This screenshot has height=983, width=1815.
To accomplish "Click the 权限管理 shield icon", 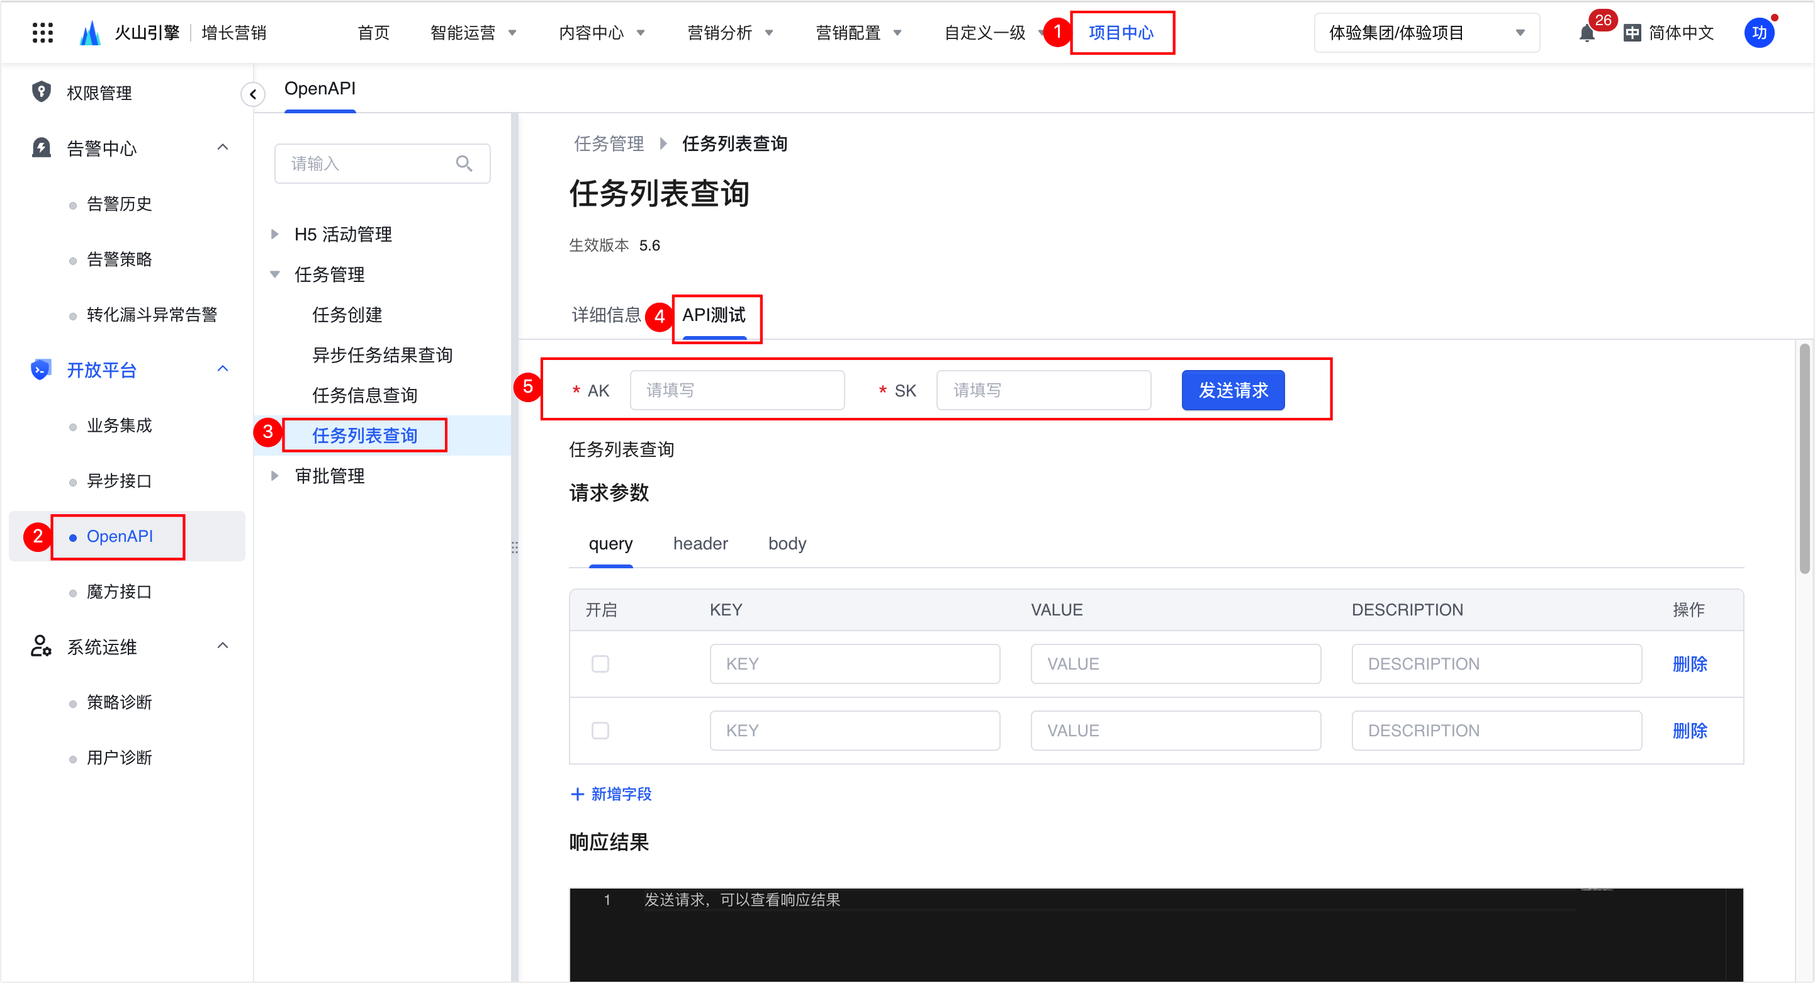I will point(42,92).
